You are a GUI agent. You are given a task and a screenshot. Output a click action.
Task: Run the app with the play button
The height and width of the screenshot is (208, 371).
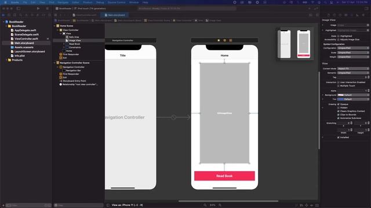38,9
